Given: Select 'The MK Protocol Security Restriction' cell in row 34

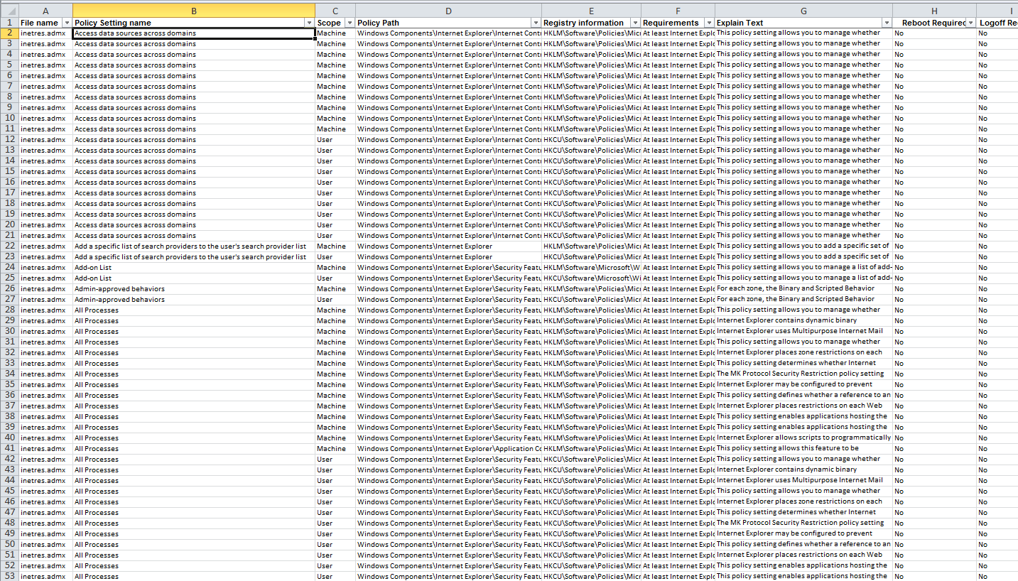Looking at the screenshot, I should coord(803,374).
